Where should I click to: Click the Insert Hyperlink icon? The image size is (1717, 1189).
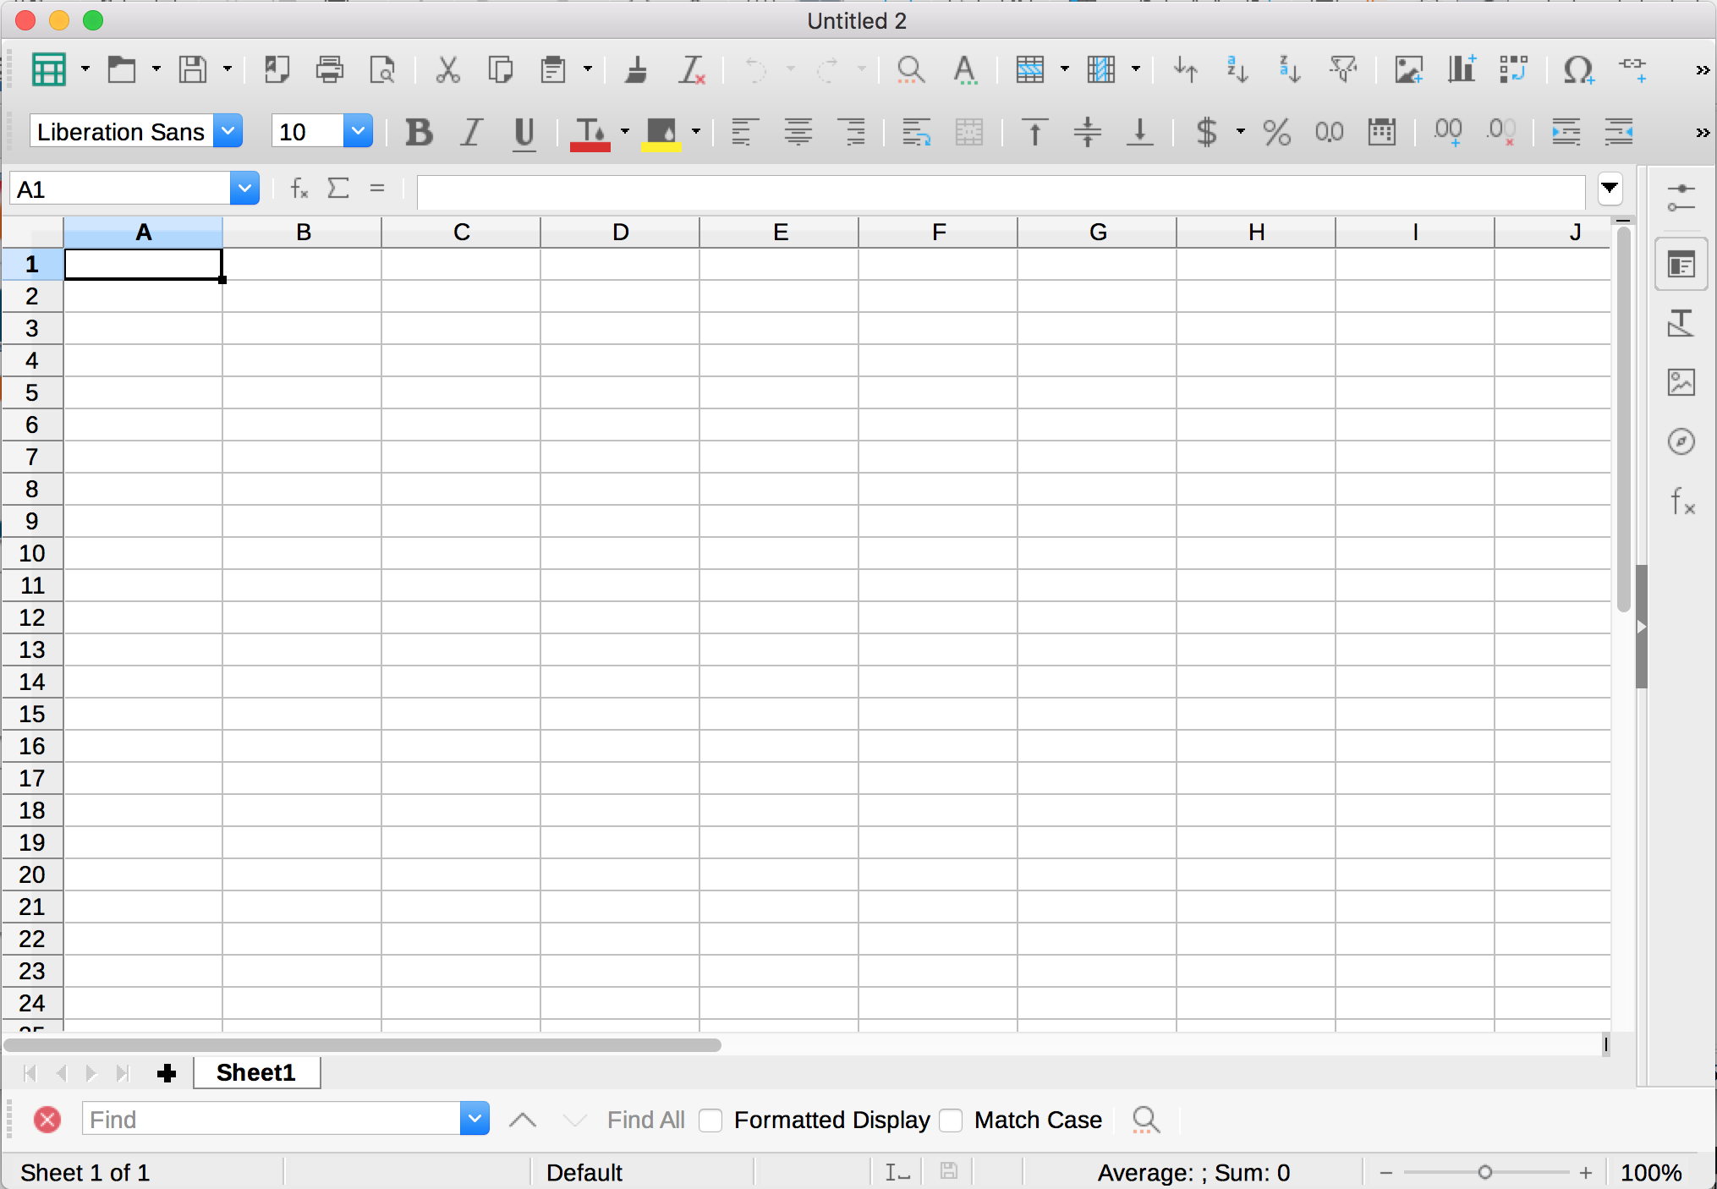point(1632,69)
